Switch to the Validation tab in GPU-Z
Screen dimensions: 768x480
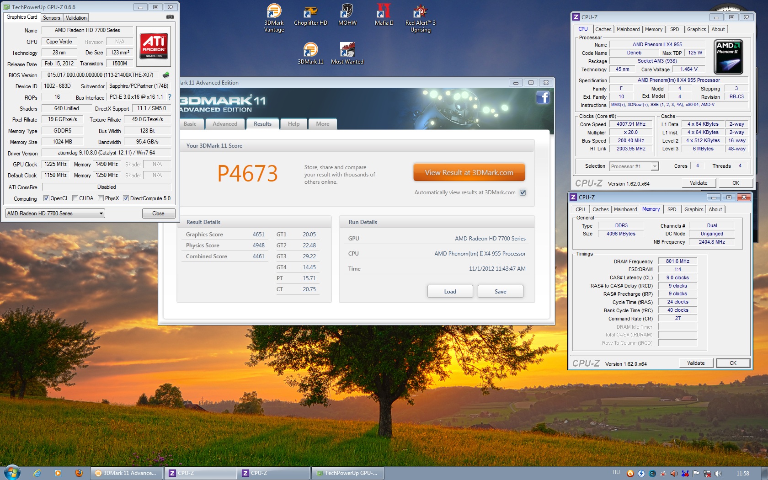point(76,18)
